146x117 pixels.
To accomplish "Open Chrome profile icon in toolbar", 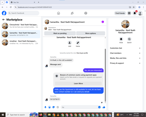I will point(139,7).
